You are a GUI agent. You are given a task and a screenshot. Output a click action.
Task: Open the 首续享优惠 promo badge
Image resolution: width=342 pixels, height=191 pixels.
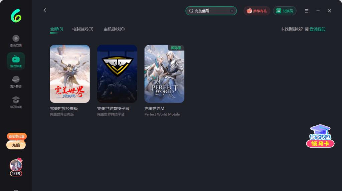17,136
